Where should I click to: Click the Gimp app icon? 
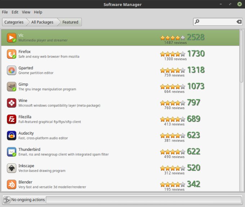(x=12, y=87)
